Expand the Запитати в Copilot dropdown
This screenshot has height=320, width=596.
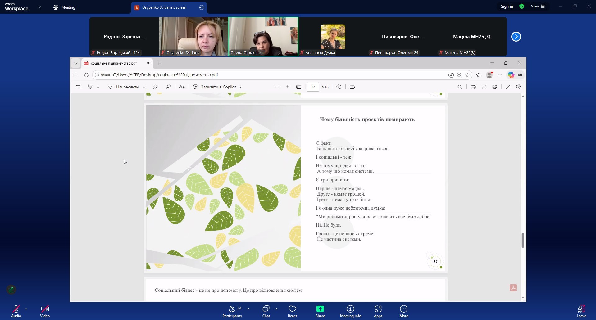pyautogui.click(x=240, y=87)
